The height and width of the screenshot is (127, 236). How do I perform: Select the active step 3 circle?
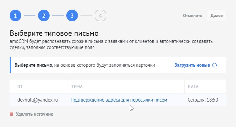click(x=72, y=15)
